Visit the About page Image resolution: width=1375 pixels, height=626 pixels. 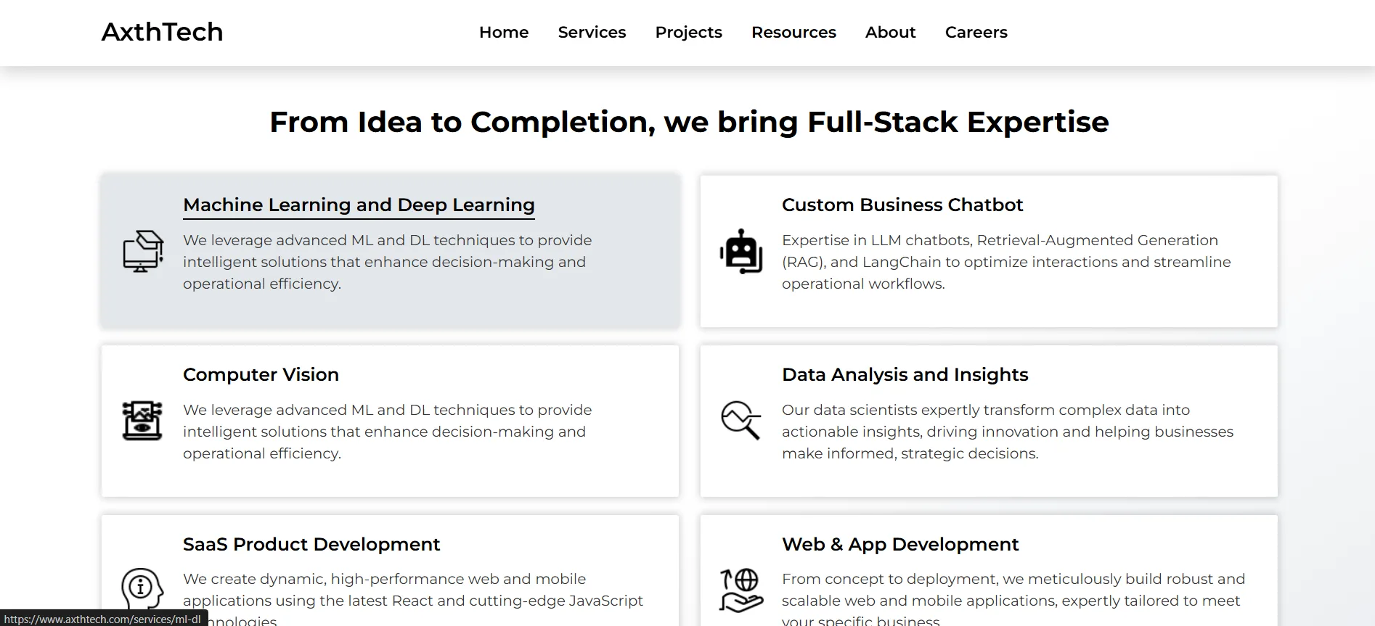pyautogui.click(x=890, y=33)
